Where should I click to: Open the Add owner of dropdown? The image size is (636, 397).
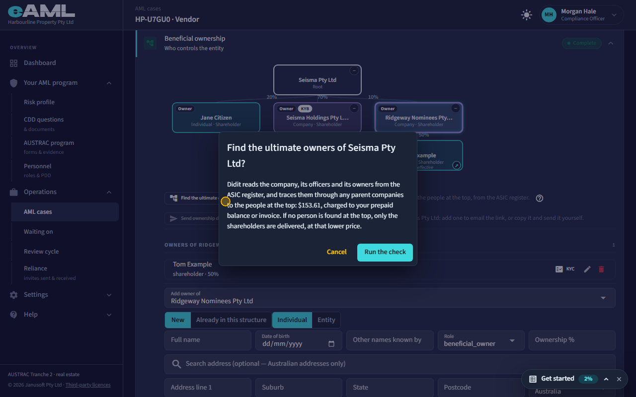click(390, 298)
